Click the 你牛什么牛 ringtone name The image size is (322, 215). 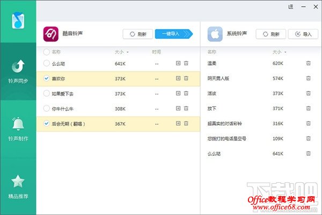click(63, 109)
